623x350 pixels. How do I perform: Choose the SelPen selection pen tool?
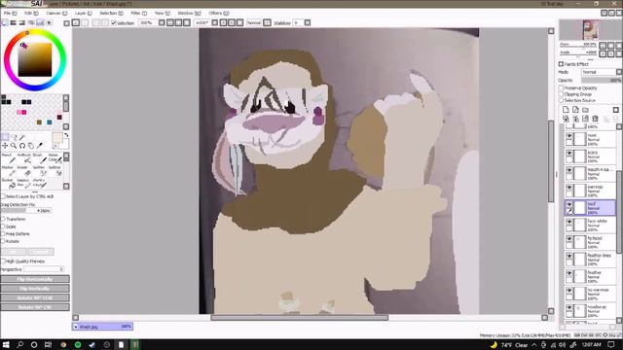tap(39, 171)
